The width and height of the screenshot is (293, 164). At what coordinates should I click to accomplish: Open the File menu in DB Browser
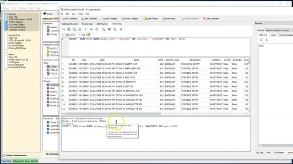[x=62, y=14]
